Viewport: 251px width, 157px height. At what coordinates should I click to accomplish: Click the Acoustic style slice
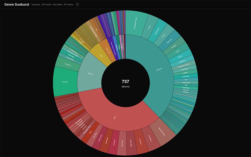(x=82, y=126)
